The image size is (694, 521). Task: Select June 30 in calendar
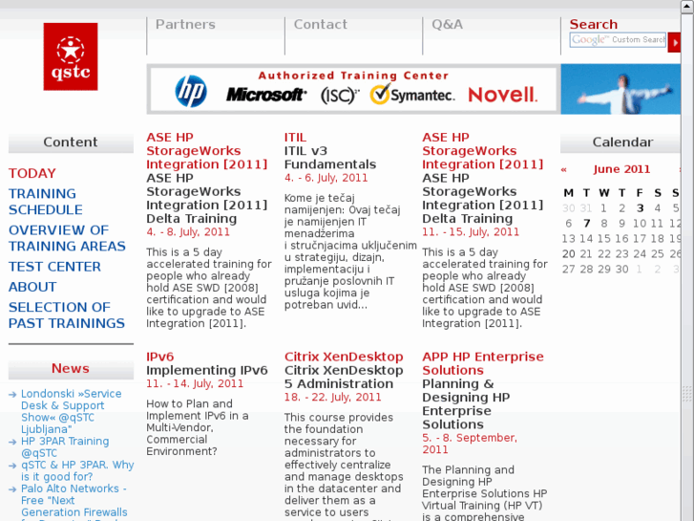pyautogui.click(x=621, y=270)
